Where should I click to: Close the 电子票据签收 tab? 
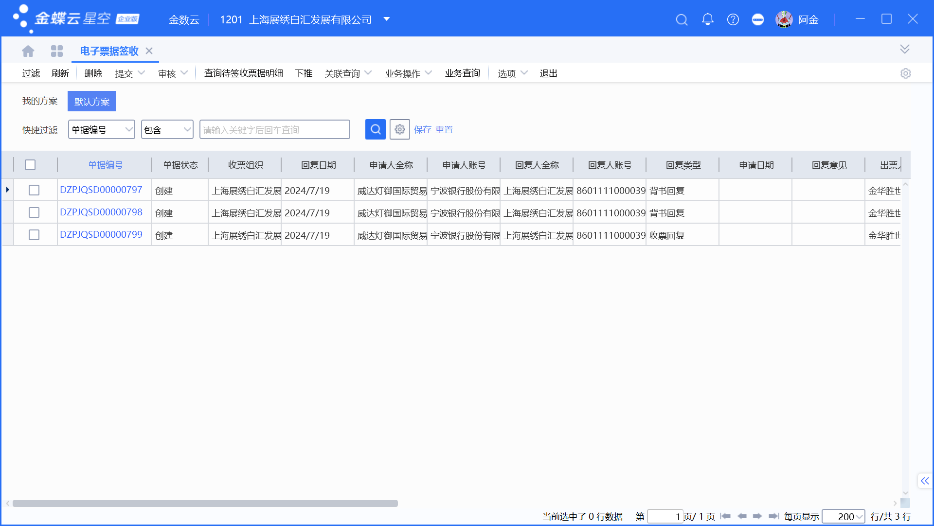(x=149, y=51)
